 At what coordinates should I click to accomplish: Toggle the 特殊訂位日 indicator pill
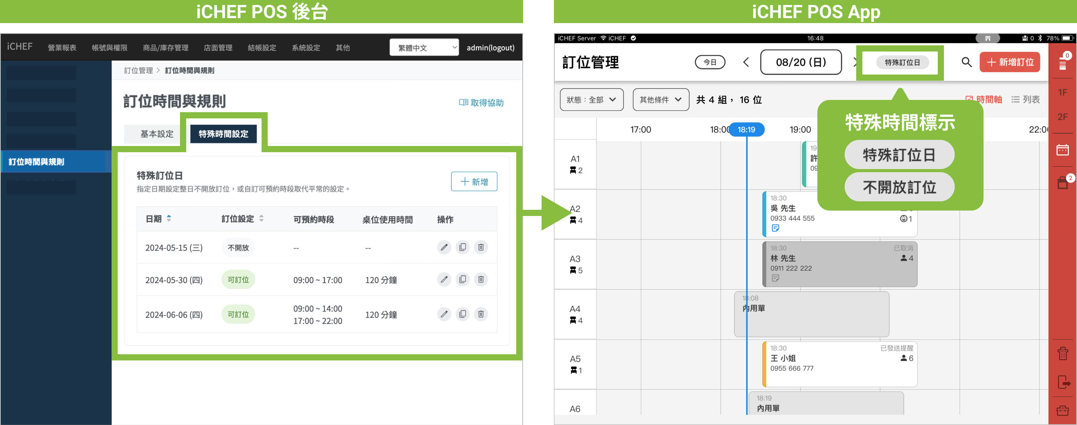[x=902, y=62]
